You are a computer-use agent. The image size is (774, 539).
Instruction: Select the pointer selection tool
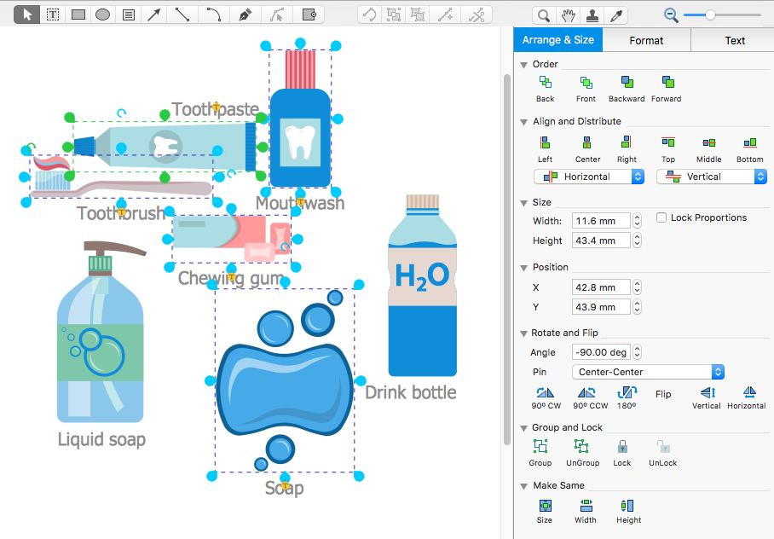pyautogui.click(x=26, y=14)
